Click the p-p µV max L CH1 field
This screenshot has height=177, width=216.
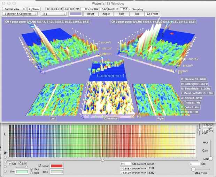126,168
